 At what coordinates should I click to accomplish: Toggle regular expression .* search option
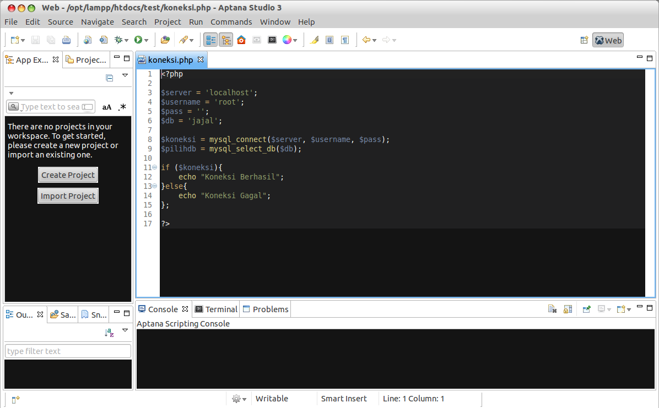point(122,107)
